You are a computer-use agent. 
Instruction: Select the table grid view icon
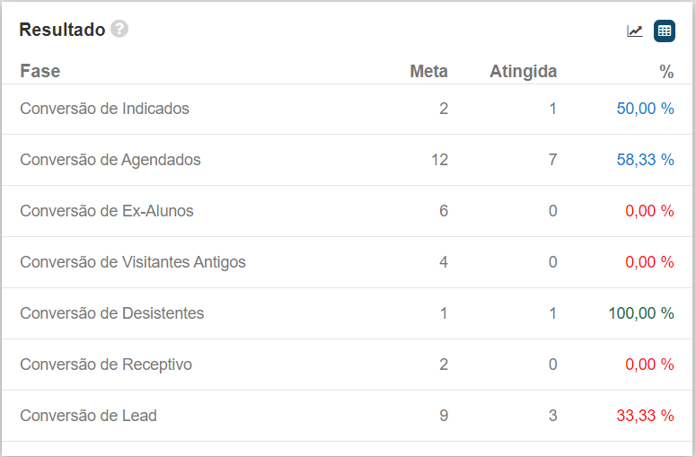click(x=665, y=31)
